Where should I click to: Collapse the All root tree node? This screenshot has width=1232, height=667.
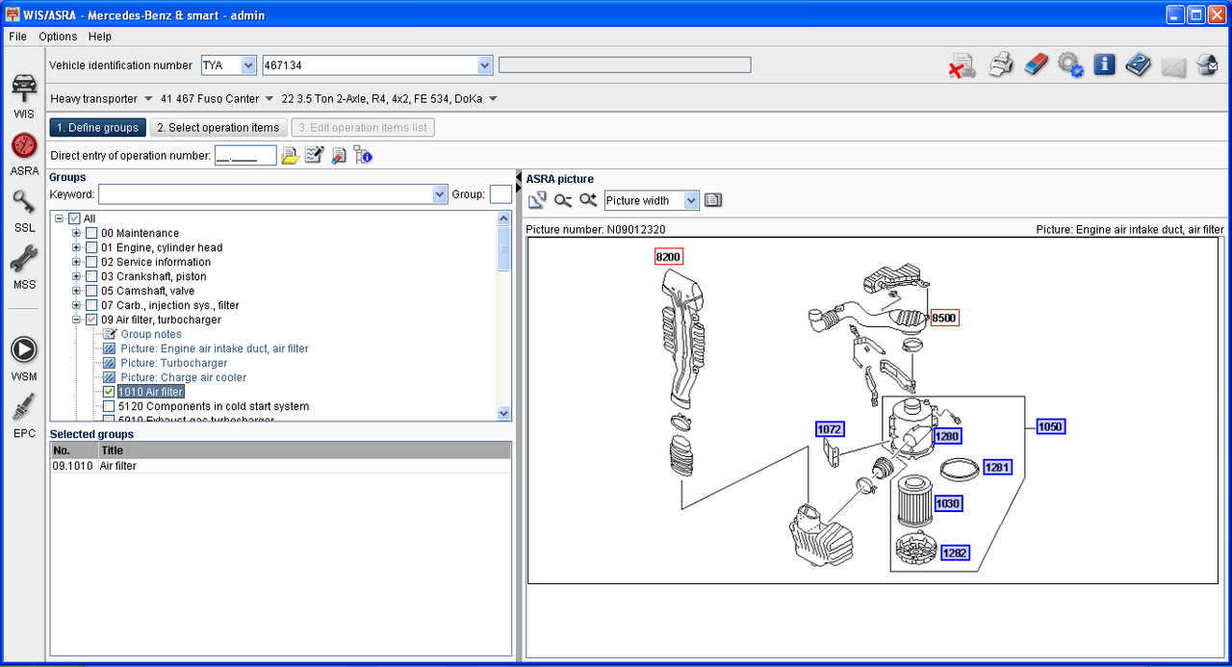tap(60, 219)
